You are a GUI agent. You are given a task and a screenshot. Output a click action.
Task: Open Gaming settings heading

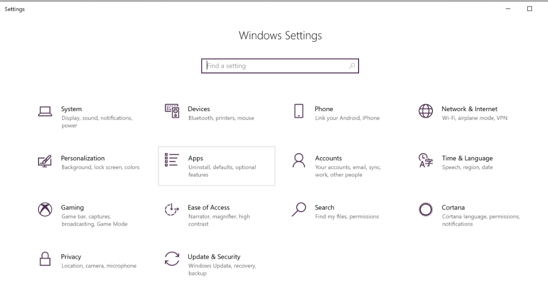72,208
